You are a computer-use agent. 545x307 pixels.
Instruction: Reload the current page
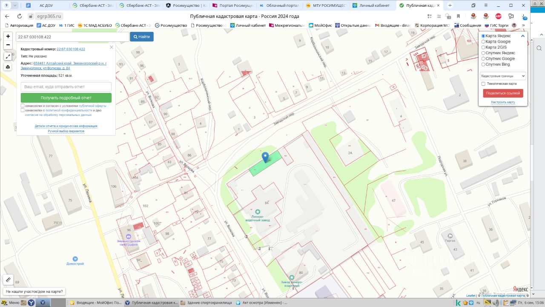pyautogui.click(x=19, y=16)
